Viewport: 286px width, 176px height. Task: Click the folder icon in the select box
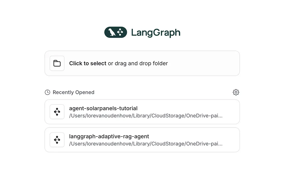(57, 63)
